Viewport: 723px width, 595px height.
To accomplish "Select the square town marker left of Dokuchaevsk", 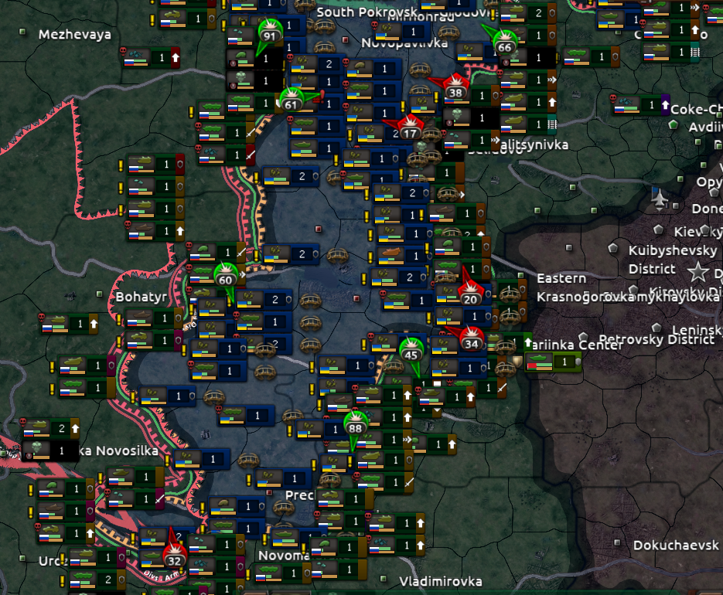I will 618,542.
